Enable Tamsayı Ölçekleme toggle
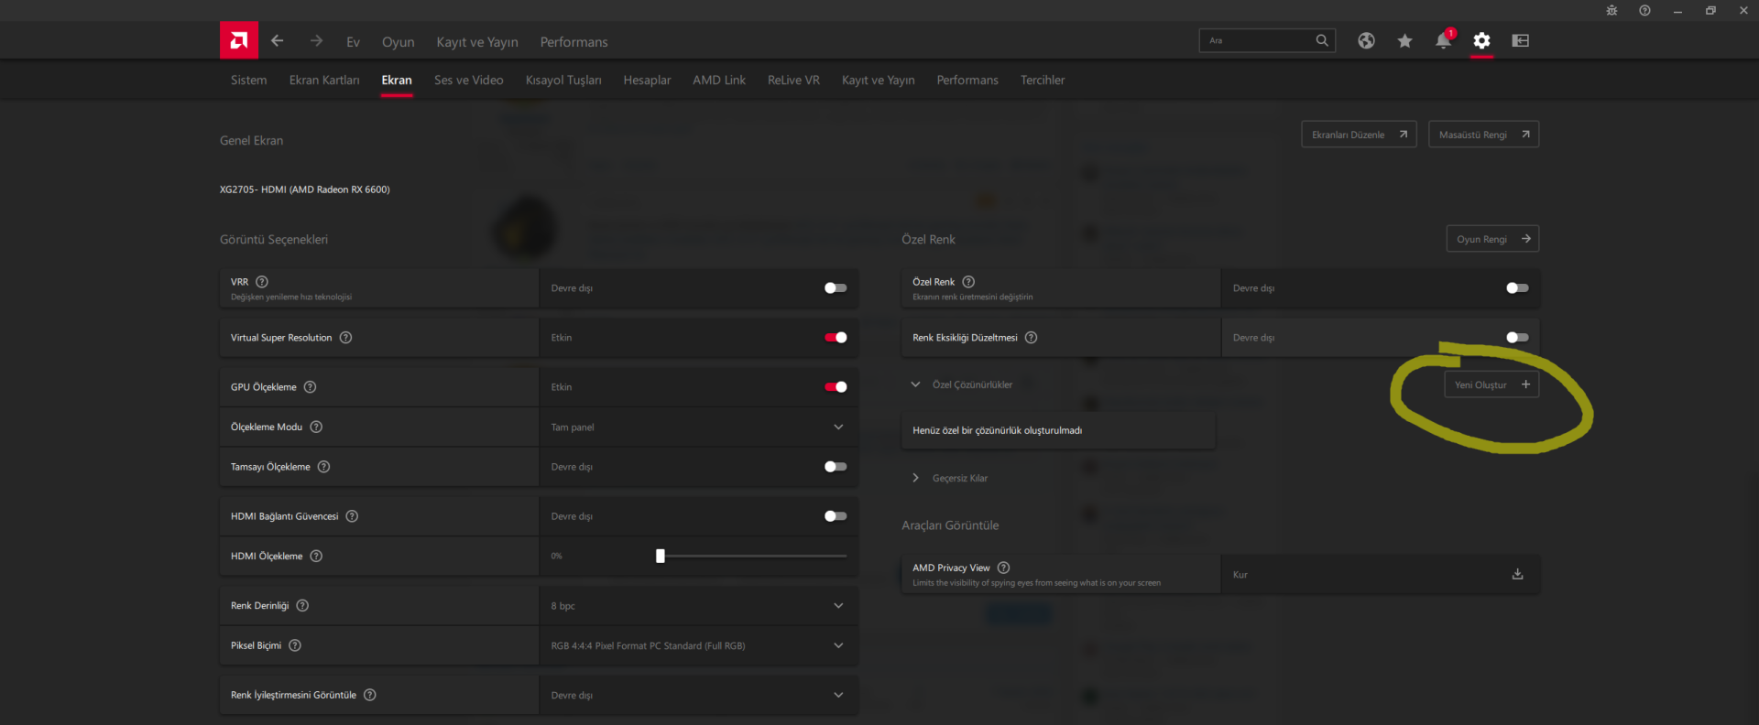The width and height of the screenshot is (1759, 725). (x=836, y=467)
